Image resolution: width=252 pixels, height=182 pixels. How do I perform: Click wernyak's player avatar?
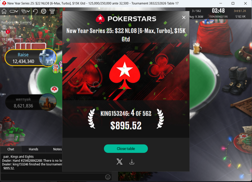[x=48, y=102]
